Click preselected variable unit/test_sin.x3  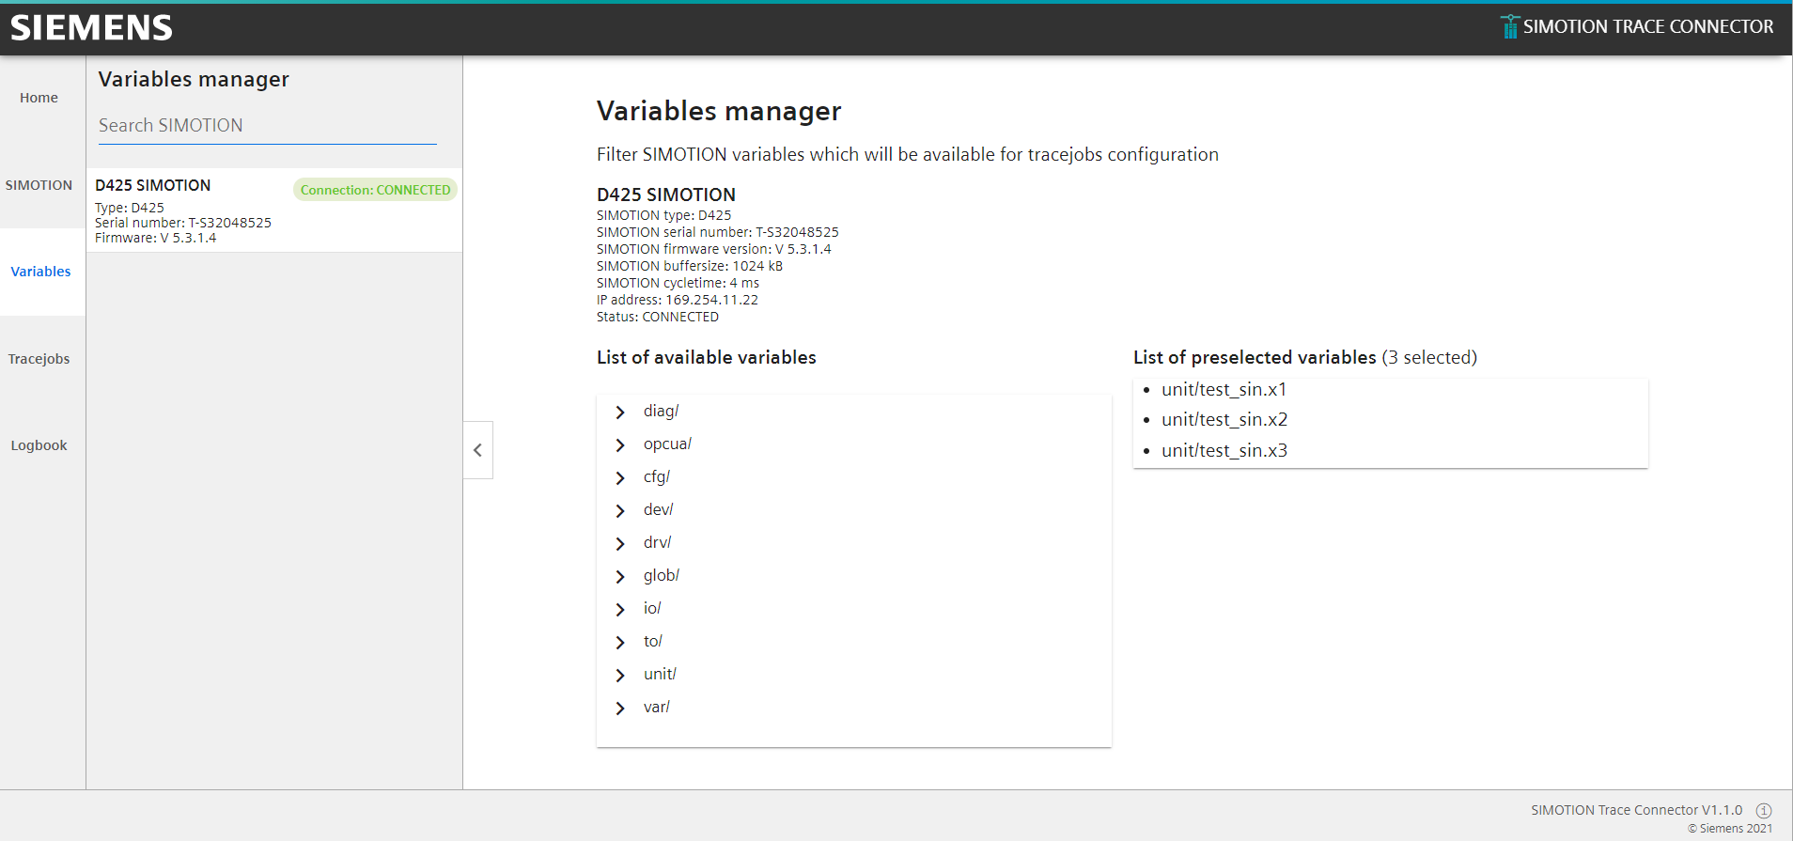click(x=1224, y=450)
